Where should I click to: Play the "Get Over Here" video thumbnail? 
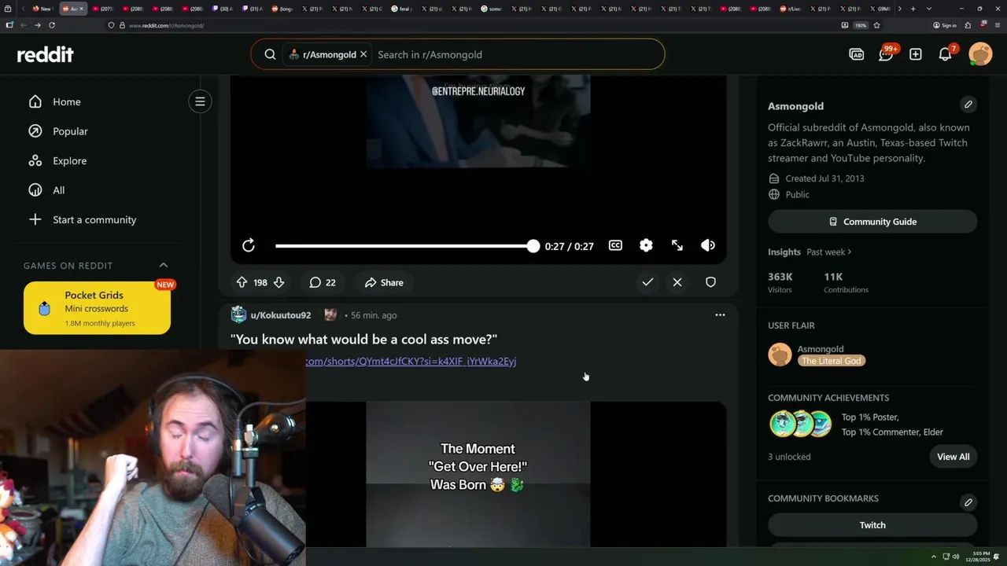click(x=478, y=474)
